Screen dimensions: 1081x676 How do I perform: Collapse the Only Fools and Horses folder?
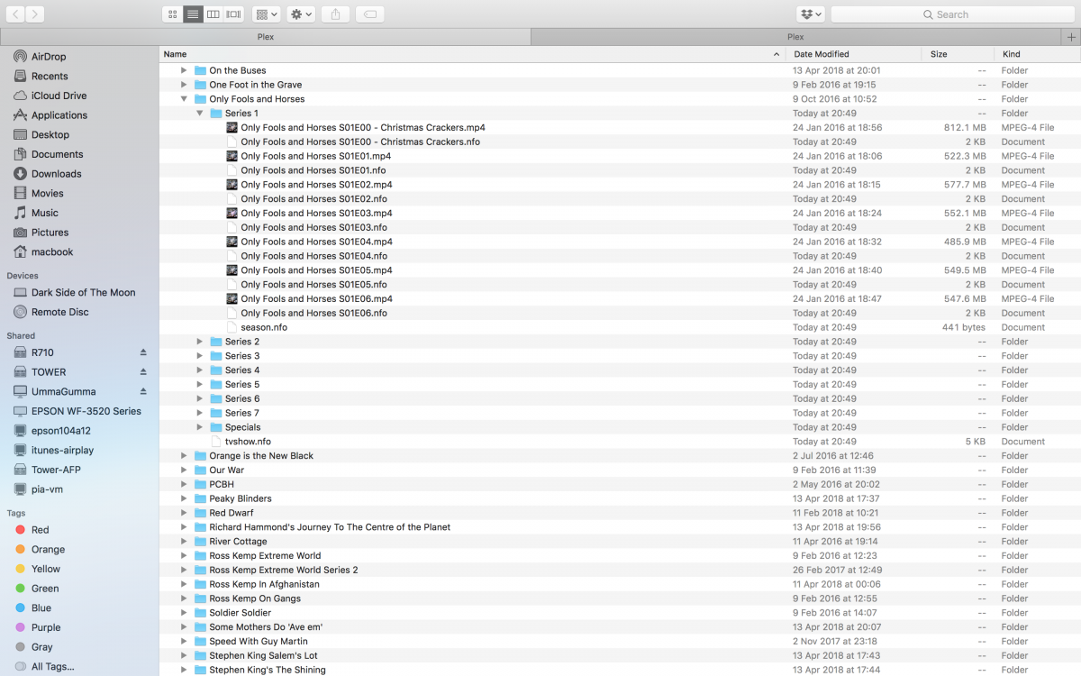[x=184, y=99]
